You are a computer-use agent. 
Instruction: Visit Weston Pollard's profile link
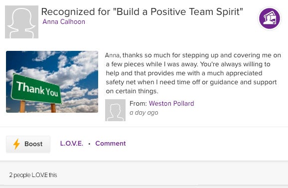[171, 103]
